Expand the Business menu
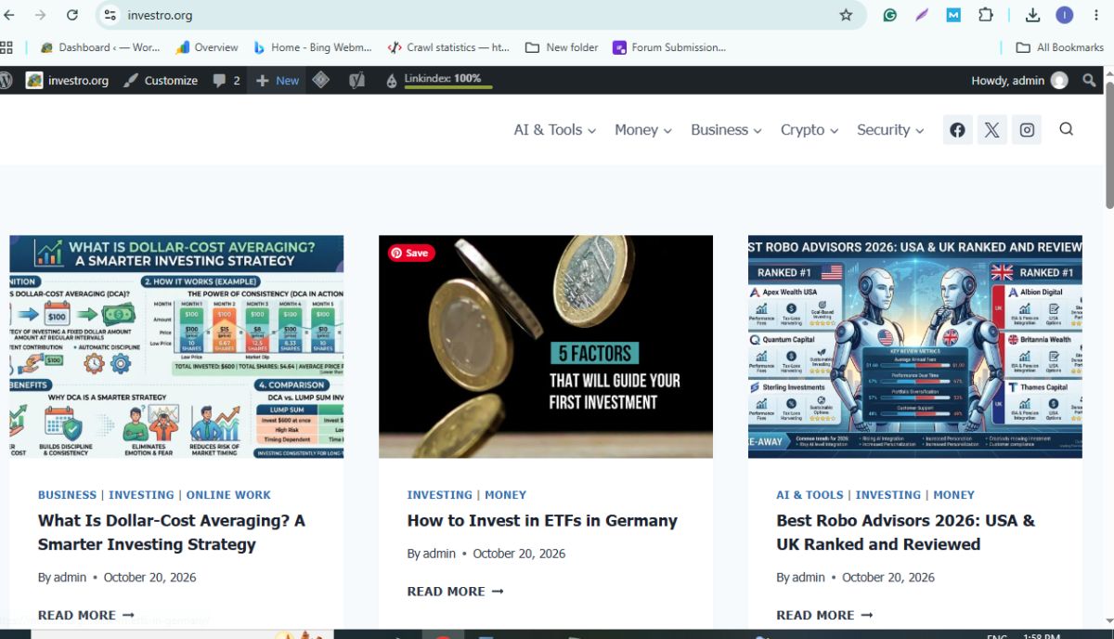Screen dimensions: 1114x639 tap(726, 130)
